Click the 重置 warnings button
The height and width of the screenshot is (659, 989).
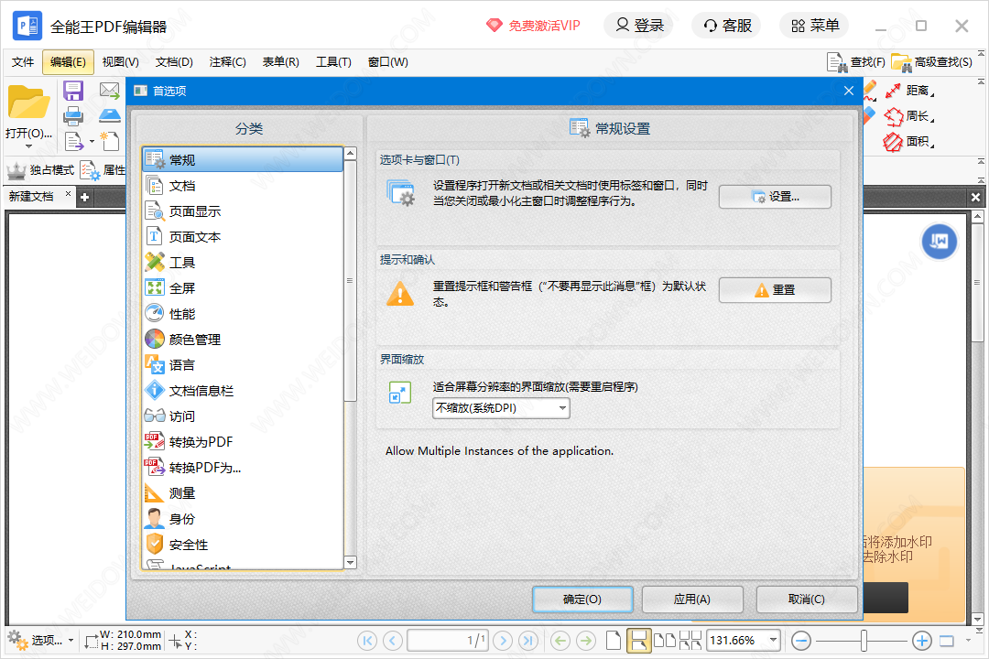click(x=775, y=290)
